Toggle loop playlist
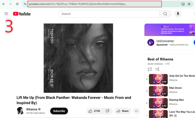 pos(150,69)
